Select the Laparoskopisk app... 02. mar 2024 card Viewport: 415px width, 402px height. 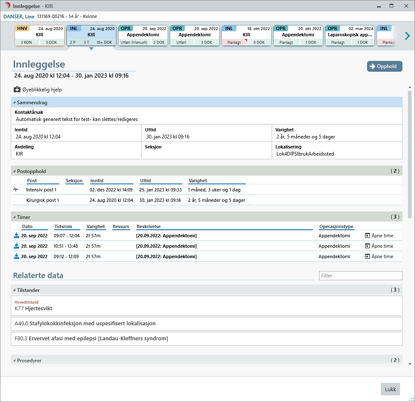point(349,35)
